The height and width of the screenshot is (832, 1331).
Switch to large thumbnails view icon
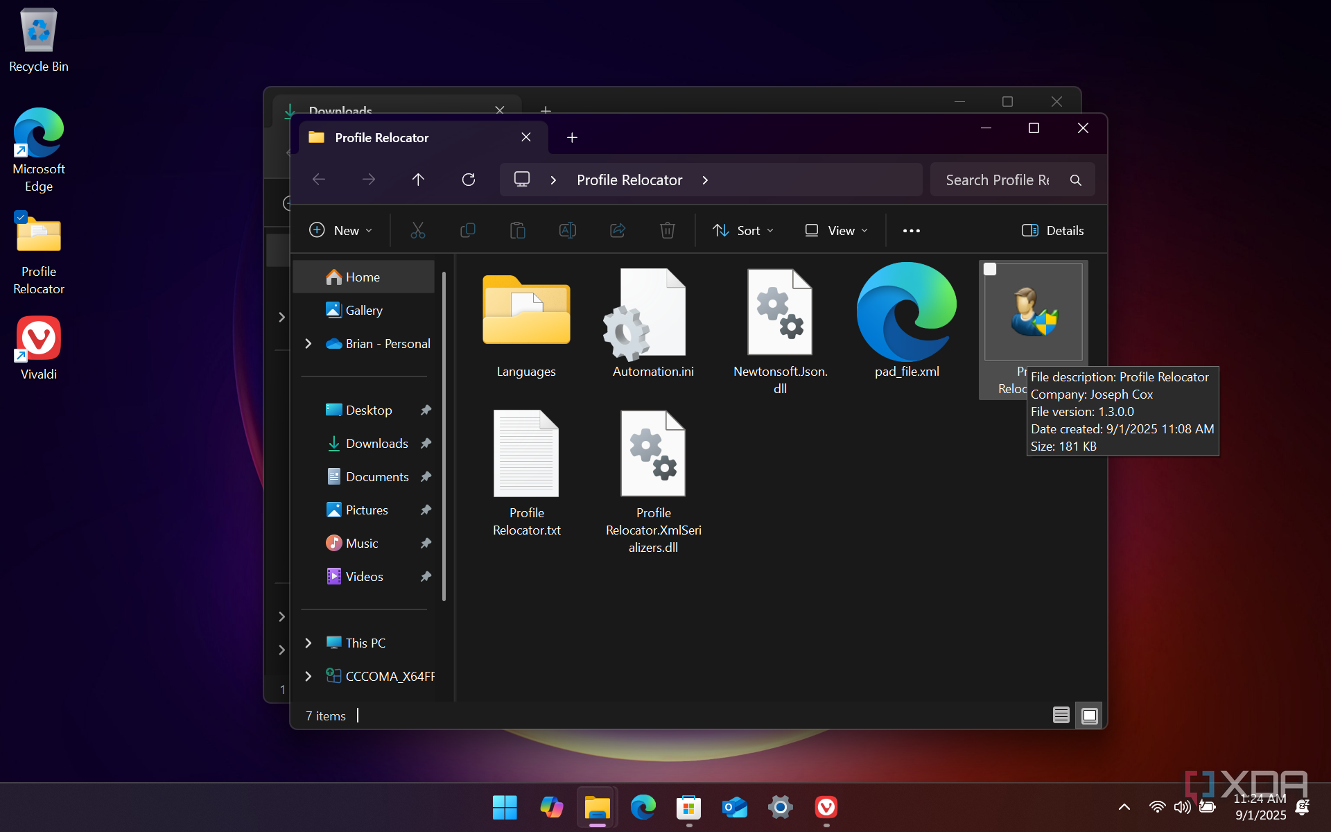1090,716
